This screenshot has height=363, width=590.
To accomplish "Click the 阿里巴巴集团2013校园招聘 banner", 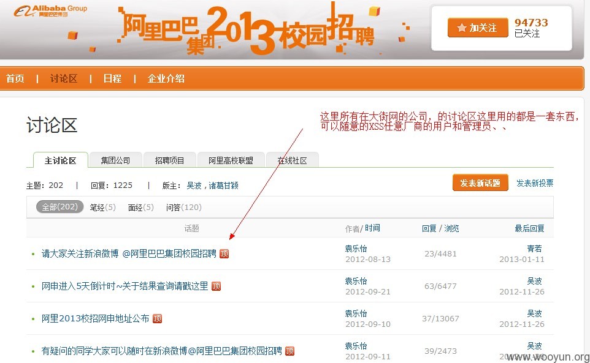I will point(248,30).
